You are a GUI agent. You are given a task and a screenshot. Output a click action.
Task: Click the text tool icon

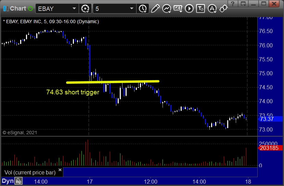(201, 9)
